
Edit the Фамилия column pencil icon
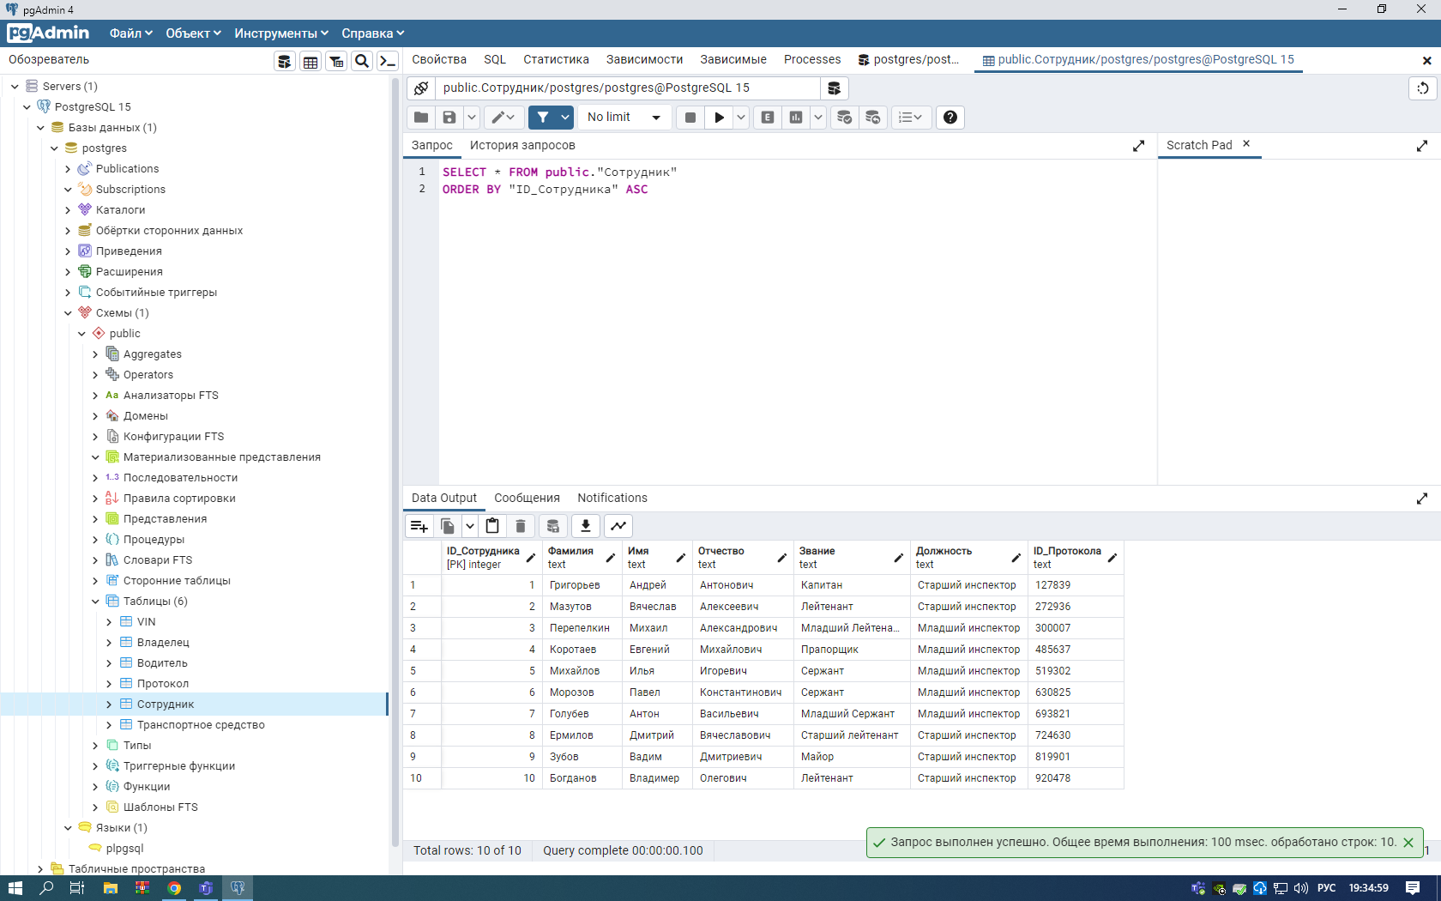click(611, 558)
